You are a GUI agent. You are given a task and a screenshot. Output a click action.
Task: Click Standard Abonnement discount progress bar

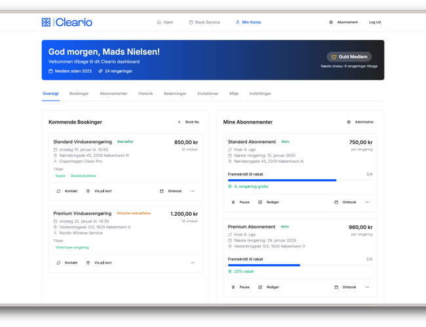click(x=300, y=181)
